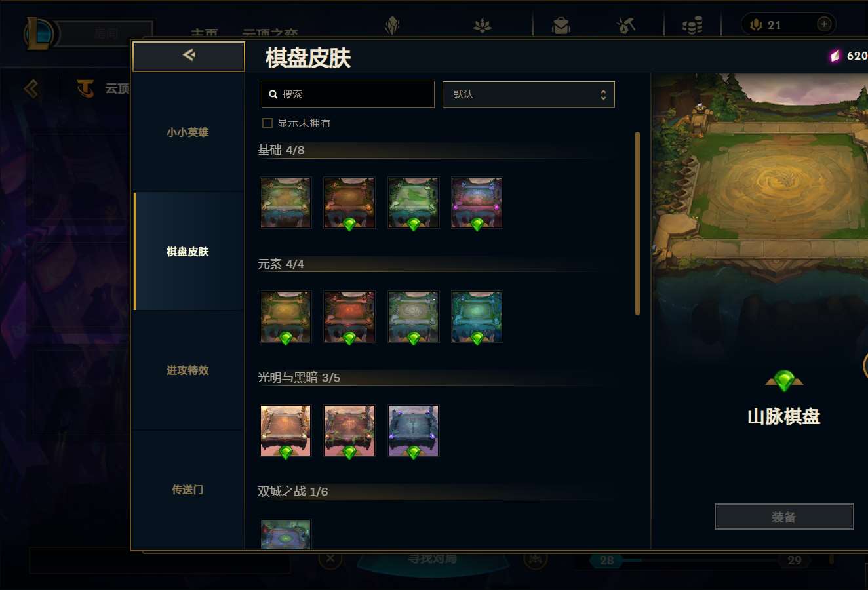
Task: Click the lotus flower icon in top bar
Action: point(483,26)
